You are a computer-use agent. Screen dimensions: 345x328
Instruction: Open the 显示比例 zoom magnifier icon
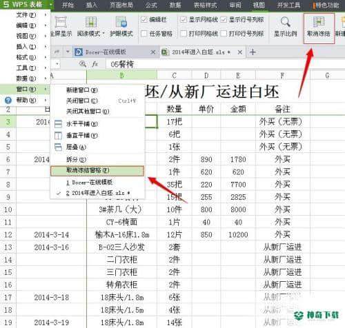(x=285, y=22)
